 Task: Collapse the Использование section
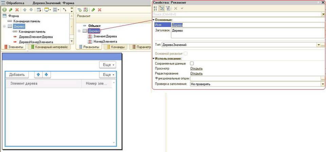(153, 59)
